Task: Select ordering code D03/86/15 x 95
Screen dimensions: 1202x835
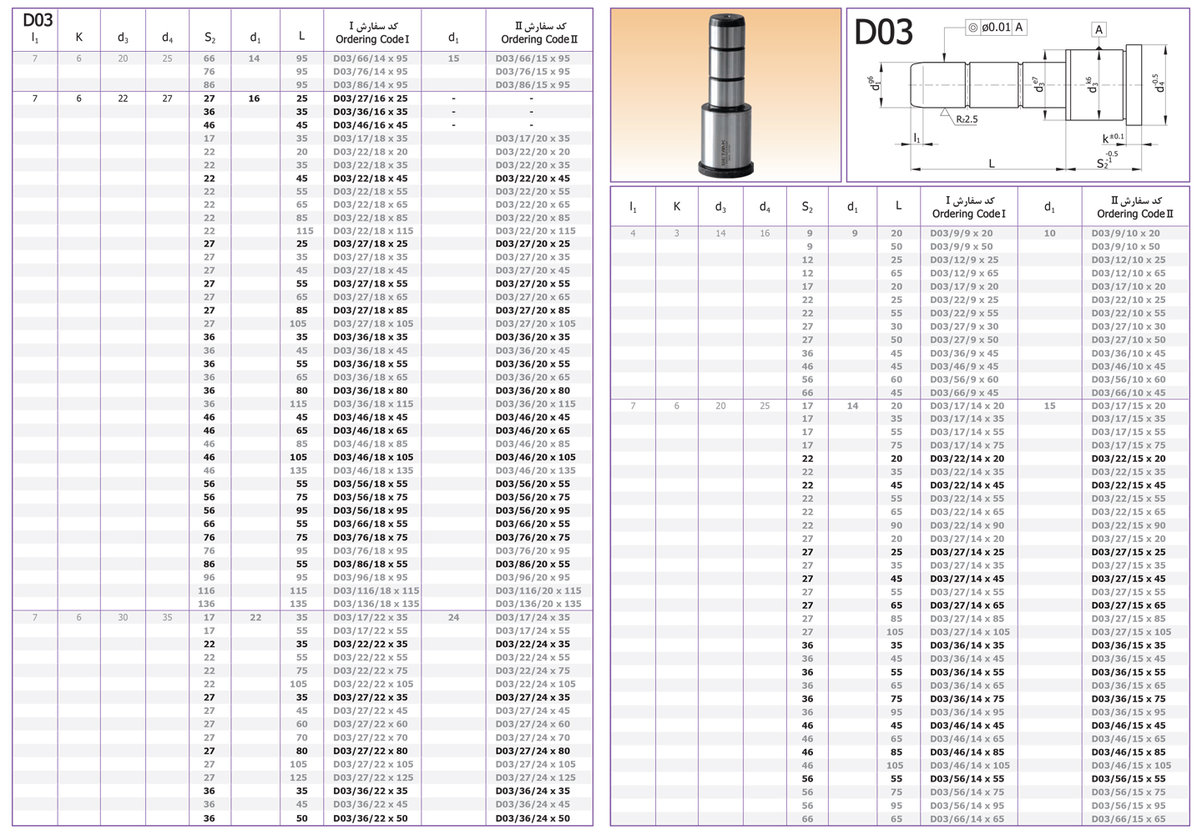Action: coord(533,85)
